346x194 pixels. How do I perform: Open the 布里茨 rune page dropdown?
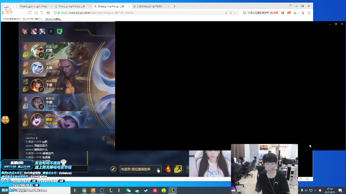coord(141,169)
